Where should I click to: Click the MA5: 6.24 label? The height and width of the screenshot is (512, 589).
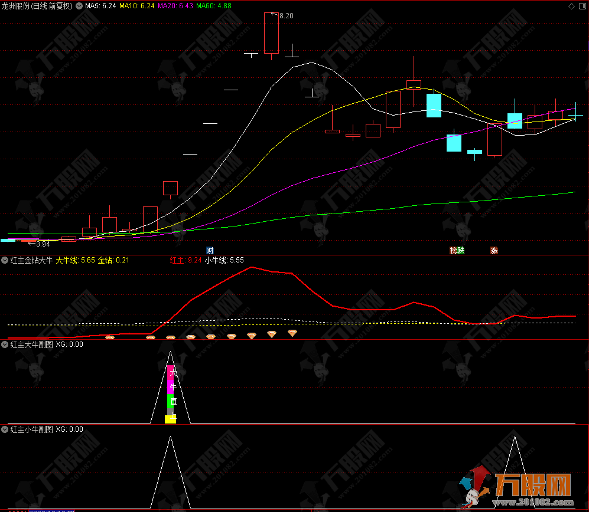point(100,6)
